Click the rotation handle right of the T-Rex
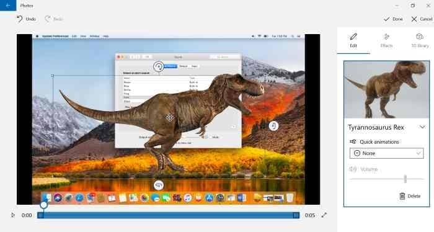This screenshot has height=232, width=434. (x=273, y=126)
